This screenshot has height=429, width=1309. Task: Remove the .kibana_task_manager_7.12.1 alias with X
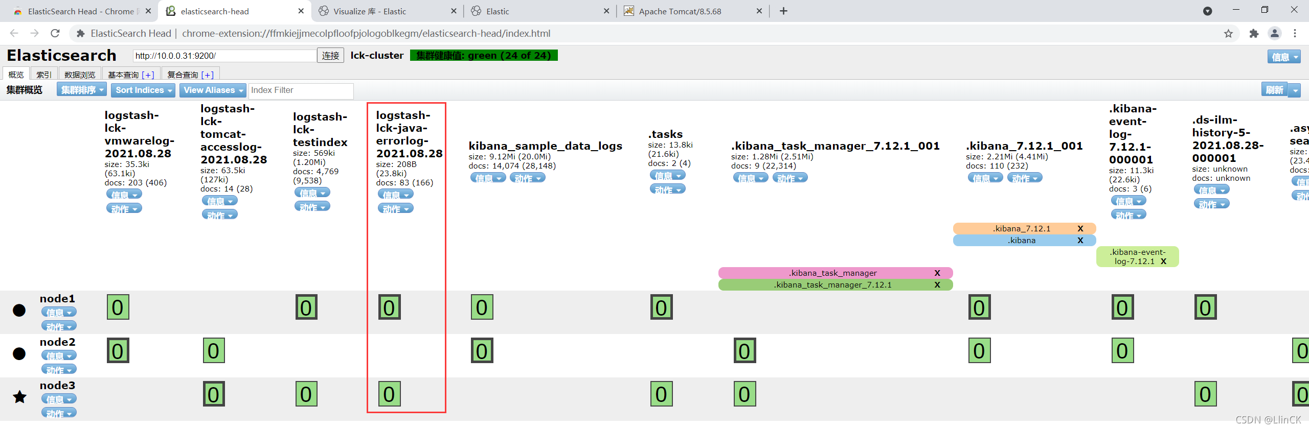click(x=937, y=284)
